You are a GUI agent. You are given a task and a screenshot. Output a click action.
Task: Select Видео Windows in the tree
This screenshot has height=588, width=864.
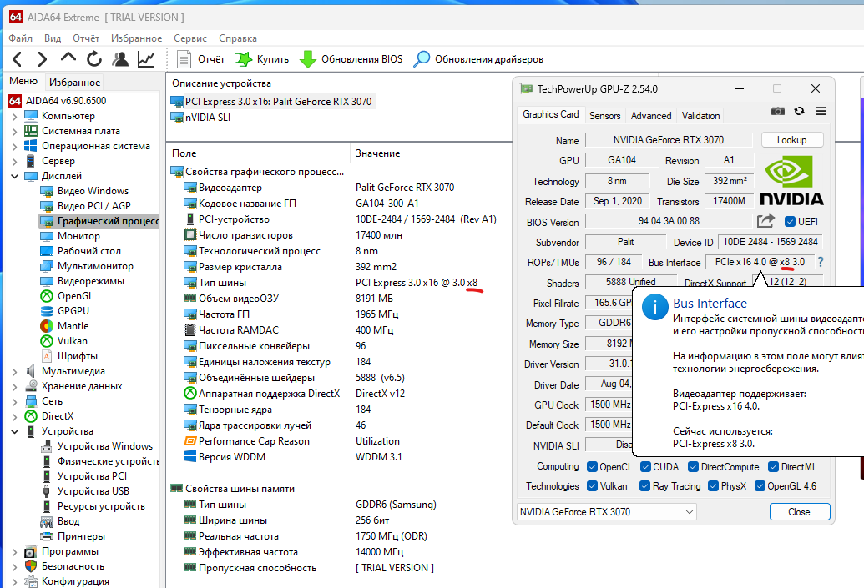pos(93,191)
